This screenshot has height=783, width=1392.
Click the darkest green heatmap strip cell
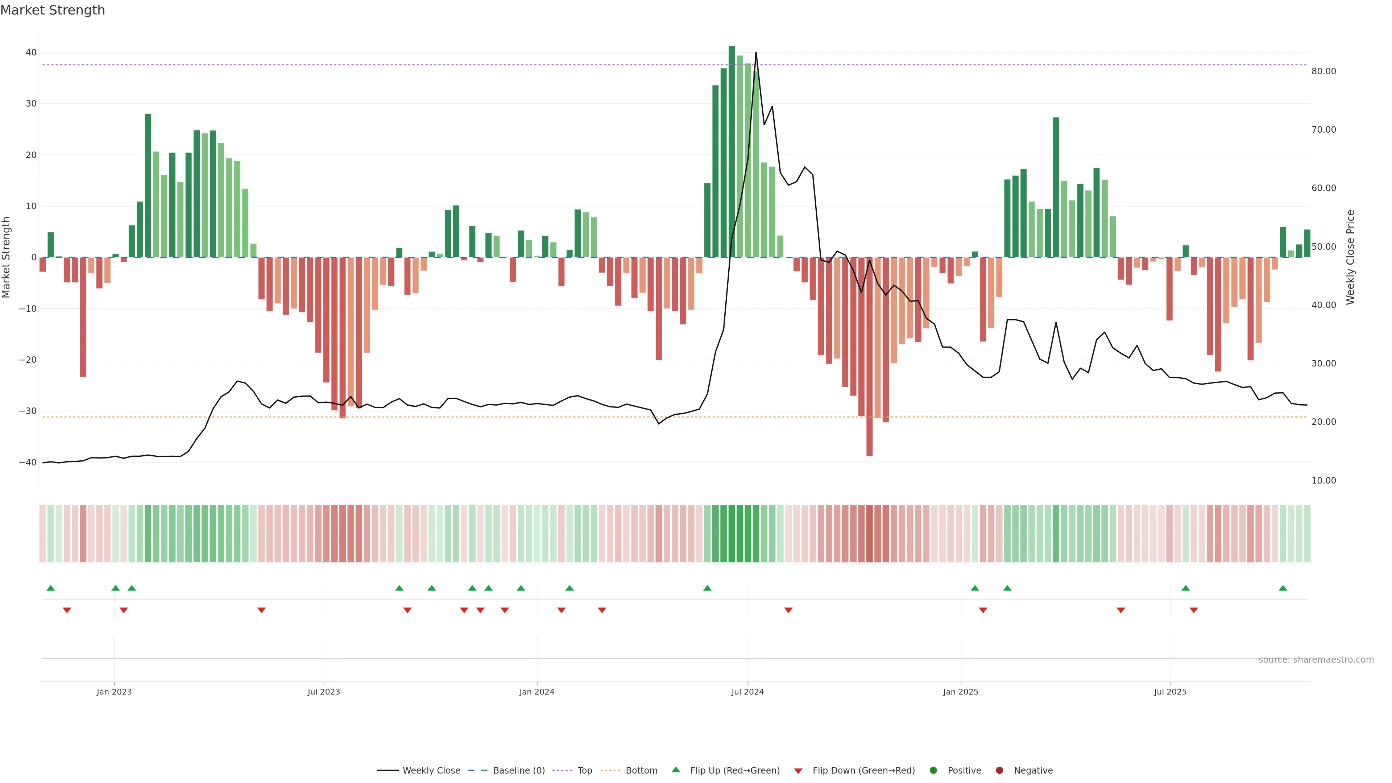point(732,534)
